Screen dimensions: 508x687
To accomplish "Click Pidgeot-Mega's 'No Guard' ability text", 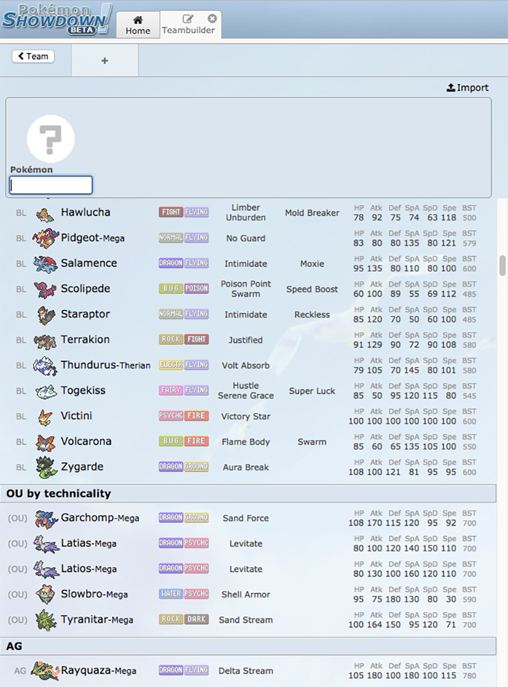I will click(x=246, y=238).
